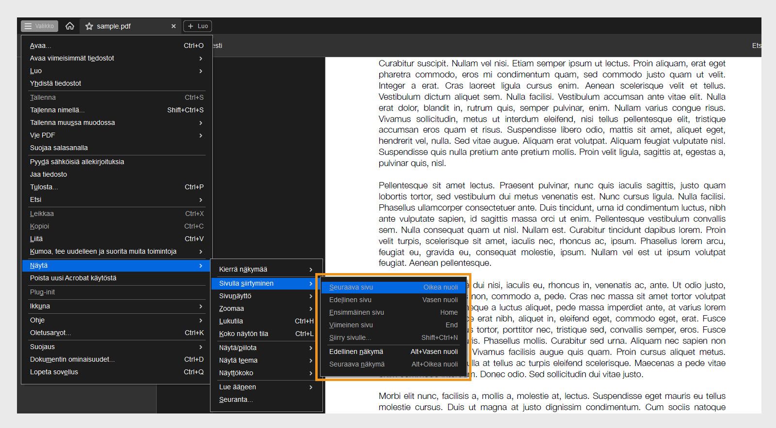Select Siirry sivulle...
Image resolution: width=776 pixels, height=428 pixels.
click(x=393, y=337)
